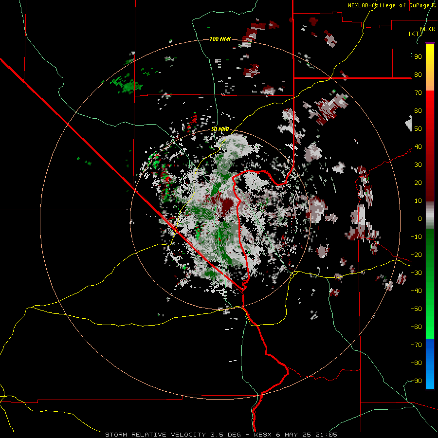Image resolution: width=438 pixels, height=438 pixels.
Task: Click the 10 value on velocity scale
Action: pyautogui.click(x=418, y=201)
